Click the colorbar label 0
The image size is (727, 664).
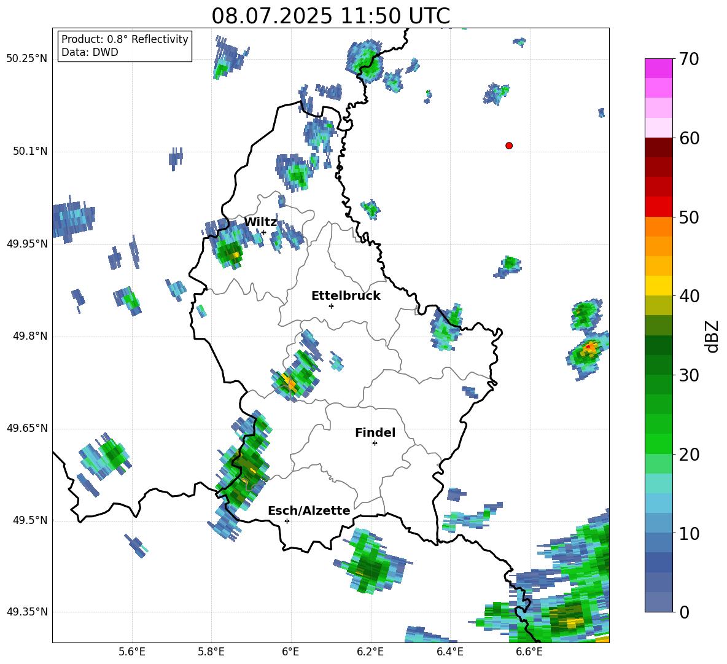685,612
